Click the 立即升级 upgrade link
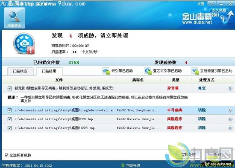235x168 pixels. [133, 165]
